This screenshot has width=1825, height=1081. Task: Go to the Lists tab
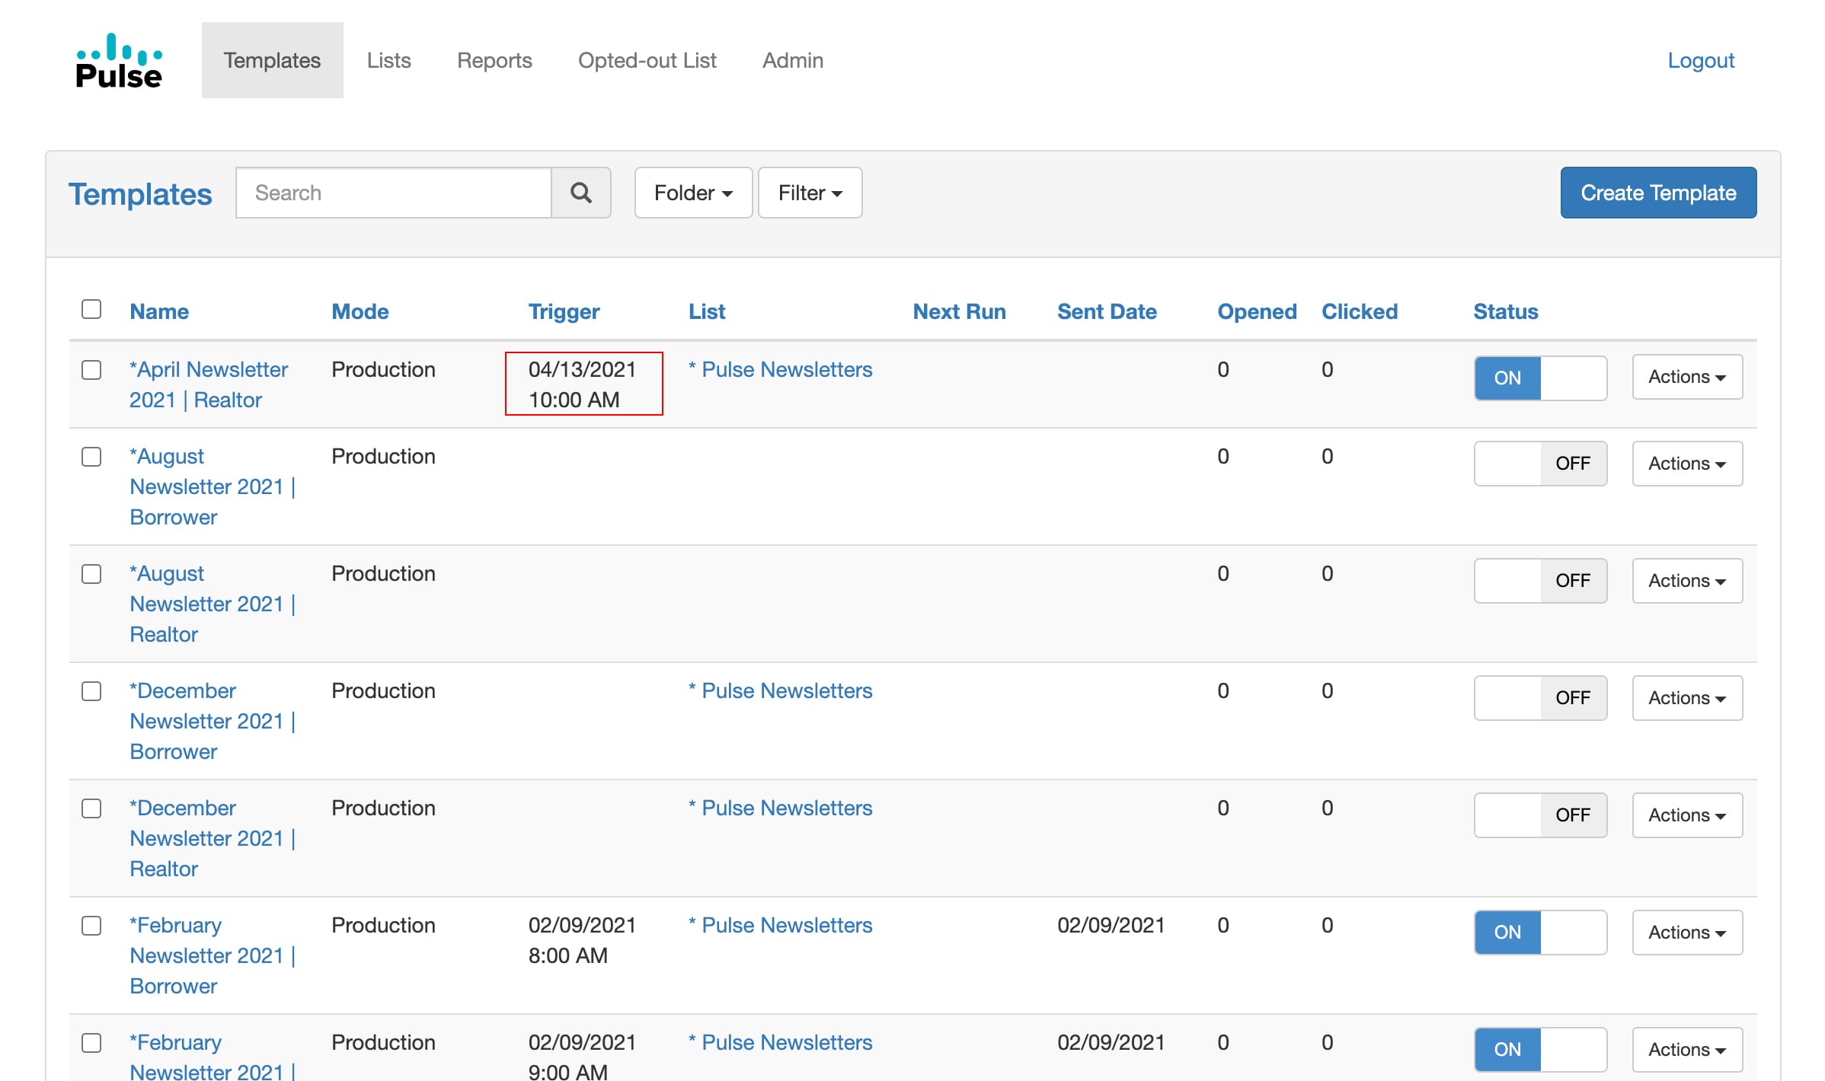388,60
